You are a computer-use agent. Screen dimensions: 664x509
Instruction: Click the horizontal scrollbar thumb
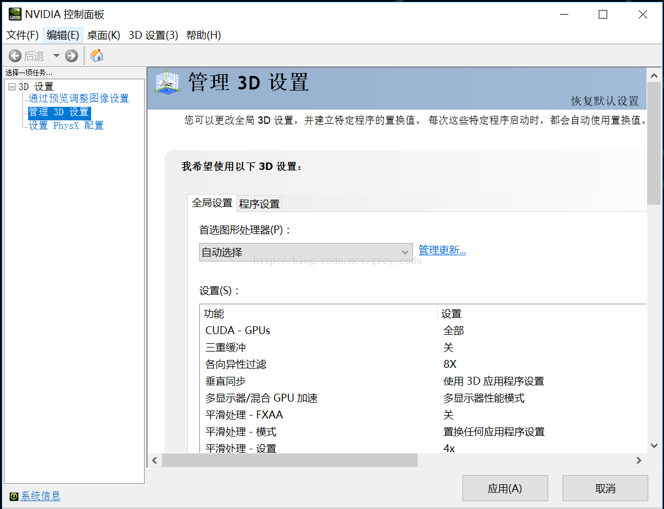290,460
